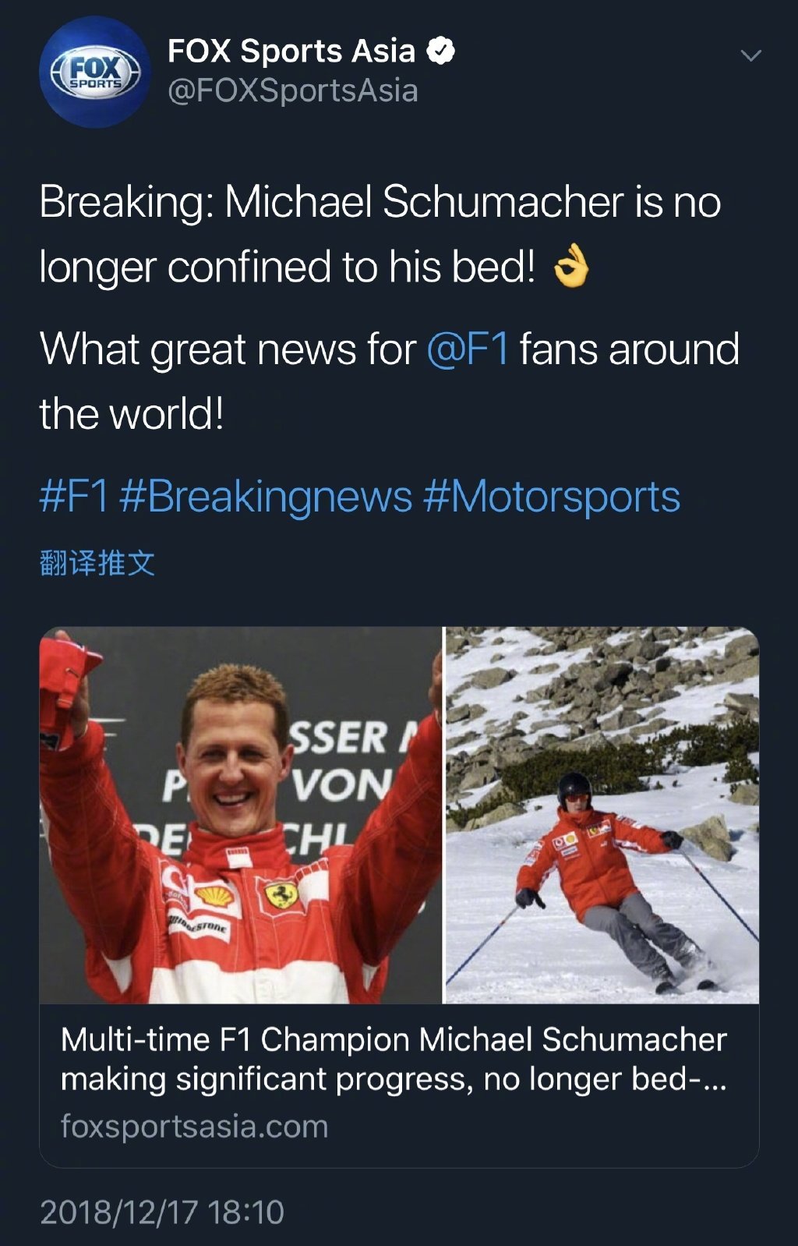Viewport: 798px width, 1246px height.
Task: Open the FOX Sports Asia account name
Action: click(x=291, y=51)
